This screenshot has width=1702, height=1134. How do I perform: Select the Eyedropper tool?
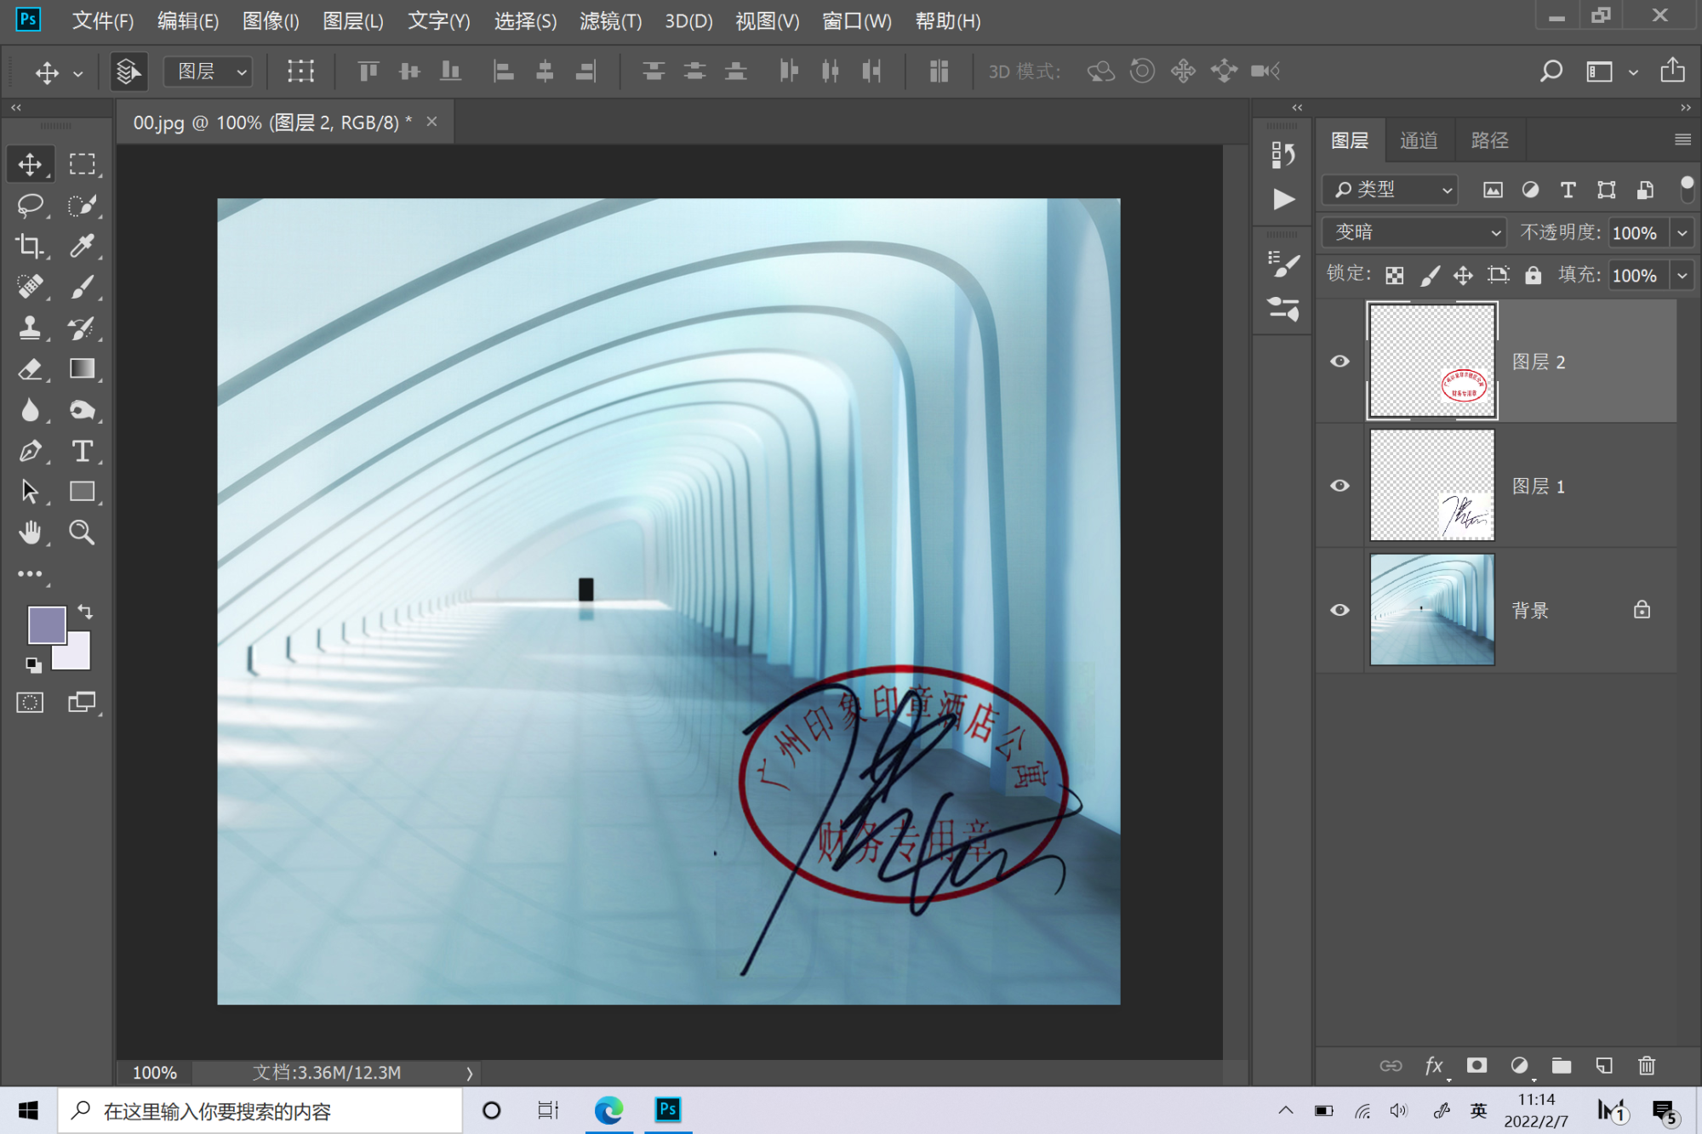tap(82, 246)
